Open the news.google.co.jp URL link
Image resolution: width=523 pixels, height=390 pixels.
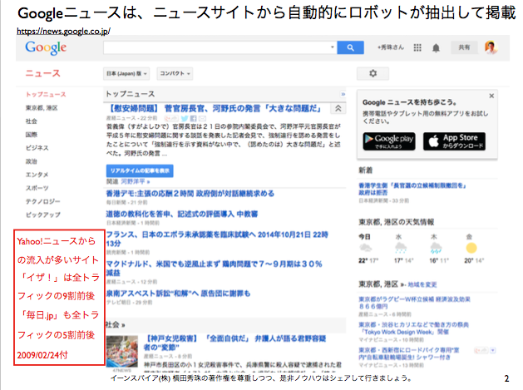63,32
